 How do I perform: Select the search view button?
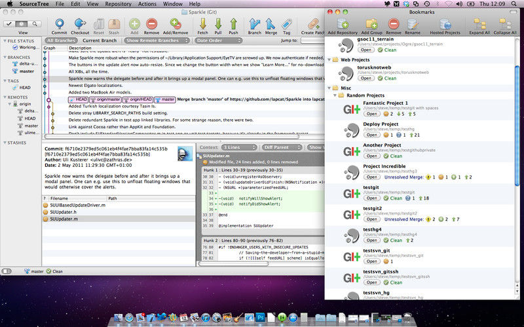coord(35,24)
